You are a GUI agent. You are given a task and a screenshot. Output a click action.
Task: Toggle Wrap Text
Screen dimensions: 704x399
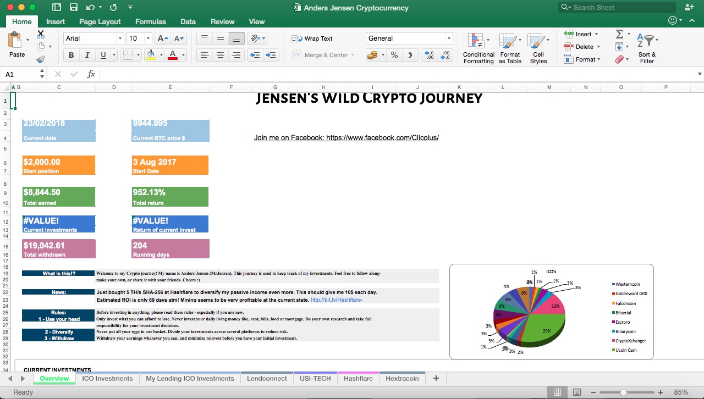[x=312, y=38]
